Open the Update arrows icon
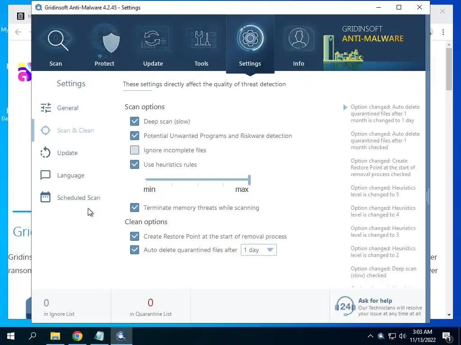This screenshot has height=345, width=461. point(152,39)
